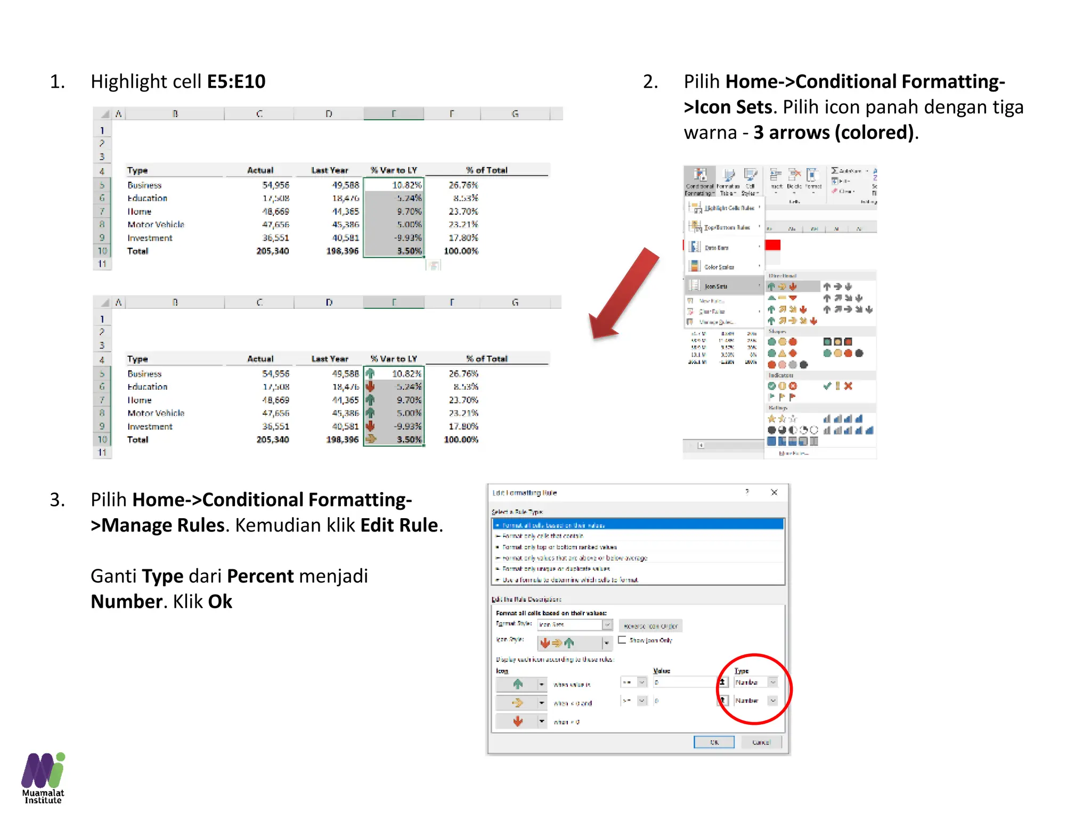The image size is (1091, 818).
Task: Open the Icon Sets submenu
Action: 724,286
